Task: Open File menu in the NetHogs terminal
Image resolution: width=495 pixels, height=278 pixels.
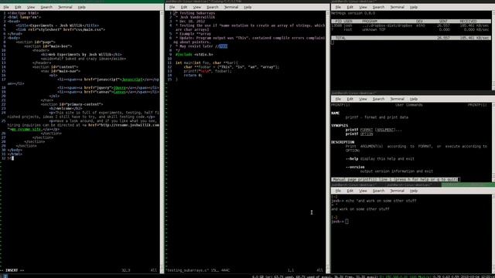Action: pyautogui.click(x=338, y=7)
